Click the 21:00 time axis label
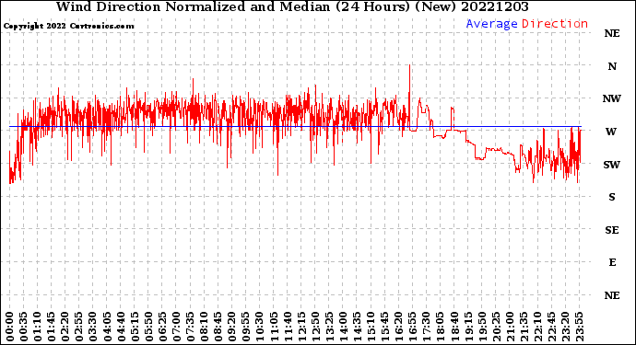This screenshot has height=345, width=636. click(x=509, y=327)
